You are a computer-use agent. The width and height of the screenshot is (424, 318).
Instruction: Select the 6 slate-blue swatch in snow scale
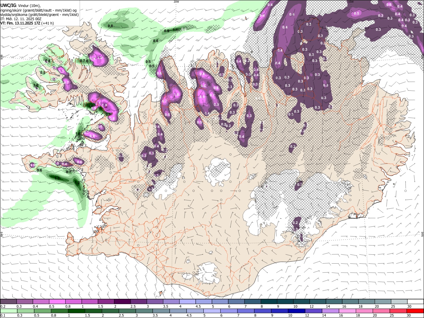(x=236, y=302)
